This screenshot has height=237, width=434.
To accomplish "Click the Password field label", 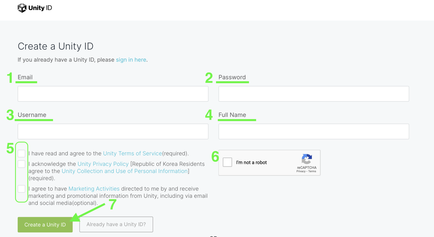I will 232,77.
